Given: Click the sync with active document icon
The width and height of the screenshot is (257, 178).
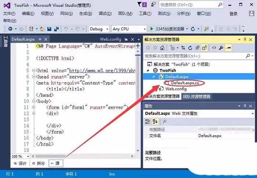Looking at the screenshot, I should point(183,48).
